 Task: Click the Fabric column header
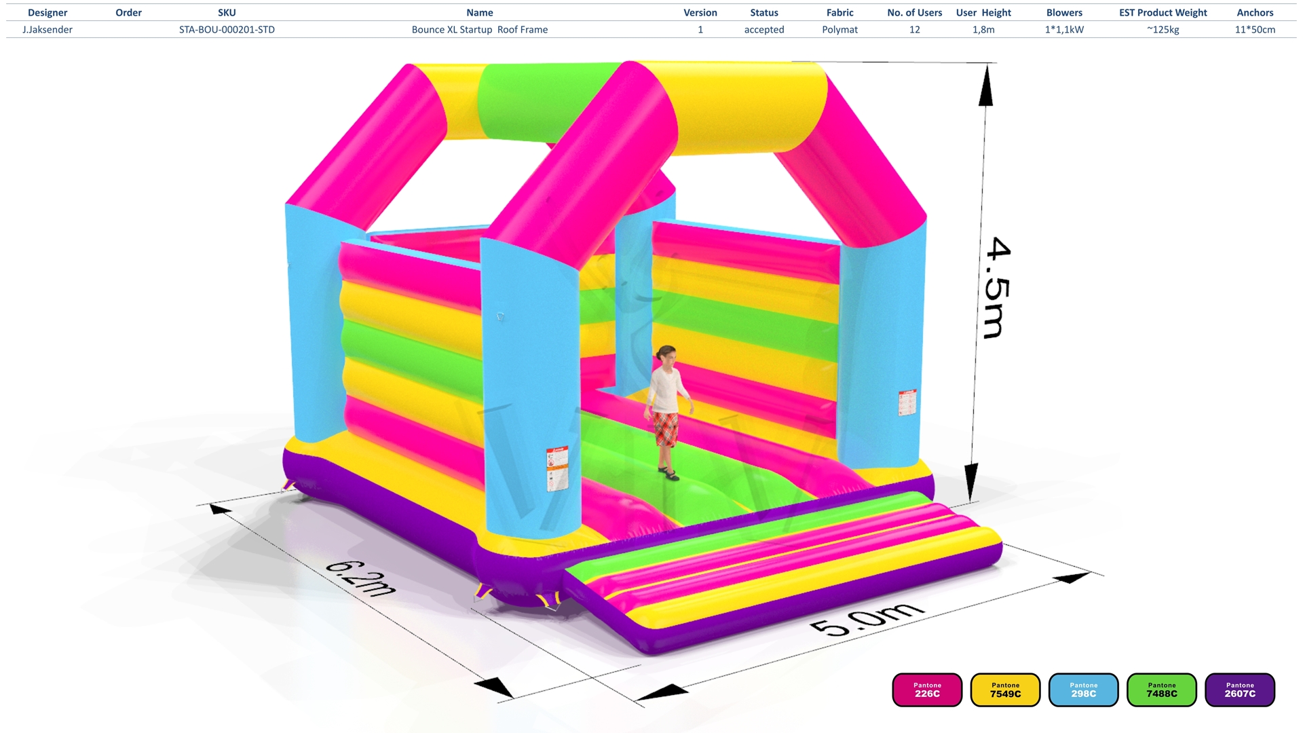point(840,13)
